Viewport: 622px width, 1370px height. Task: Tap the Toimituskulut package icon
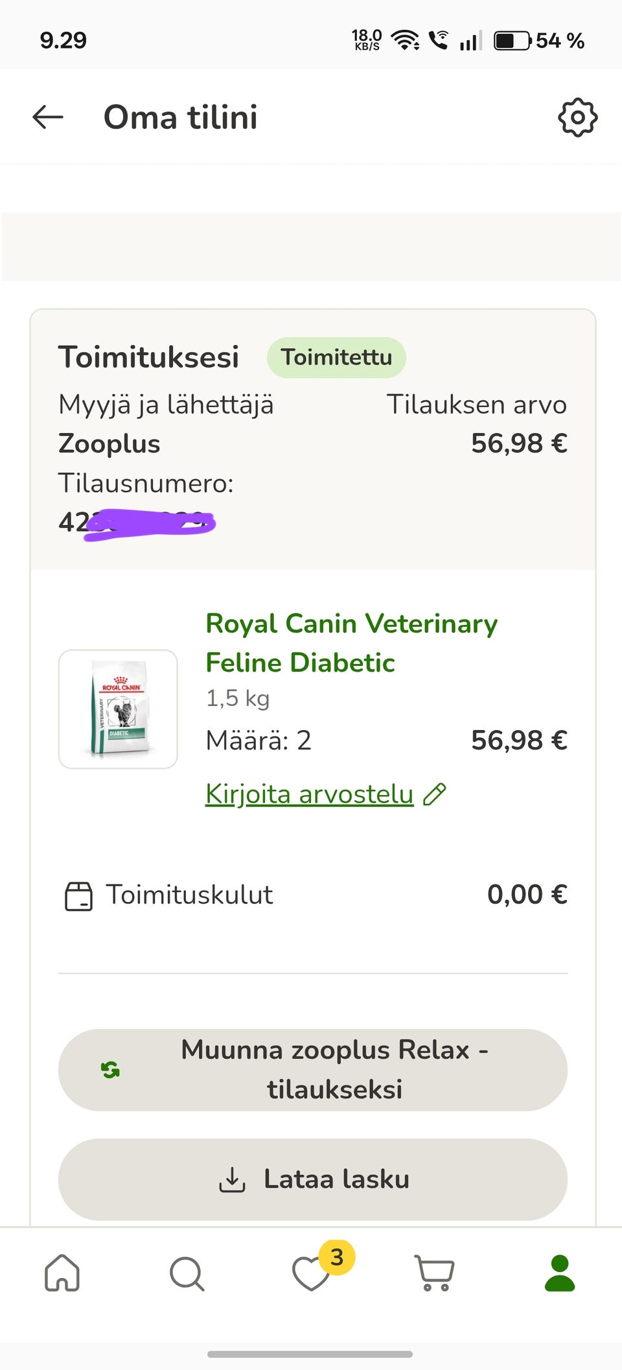click(x=78, y=896)
